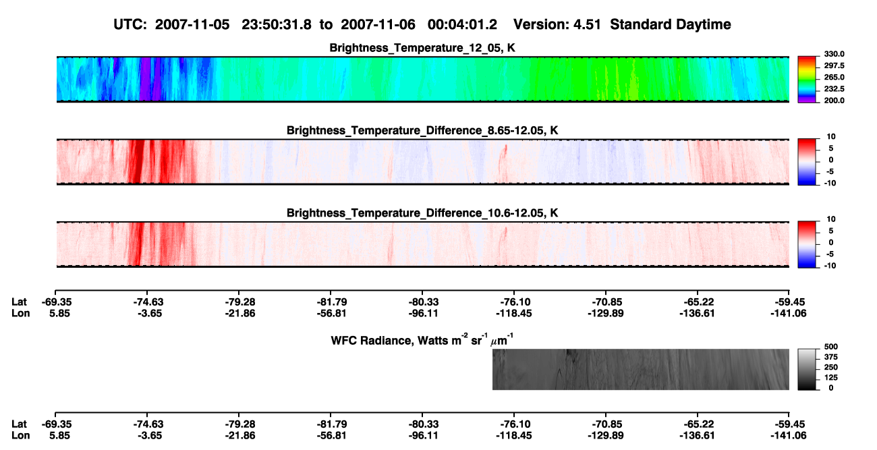Click the grayscale WFC Radiance colorbar
This screenshot has height=450, width=877.
click(808, 369)
